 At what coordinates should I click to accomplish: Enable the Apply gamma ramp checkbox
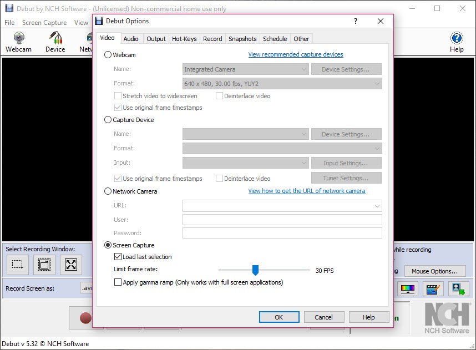(118, 282)
